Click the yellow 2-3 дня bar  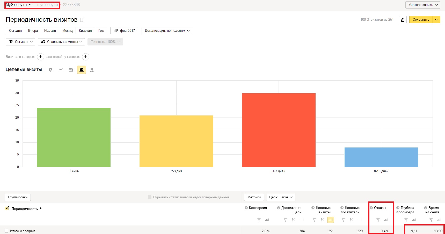(176, 141)
